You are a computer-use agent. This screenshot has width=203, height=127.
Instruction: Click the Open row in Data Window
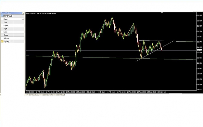point(12,26)
